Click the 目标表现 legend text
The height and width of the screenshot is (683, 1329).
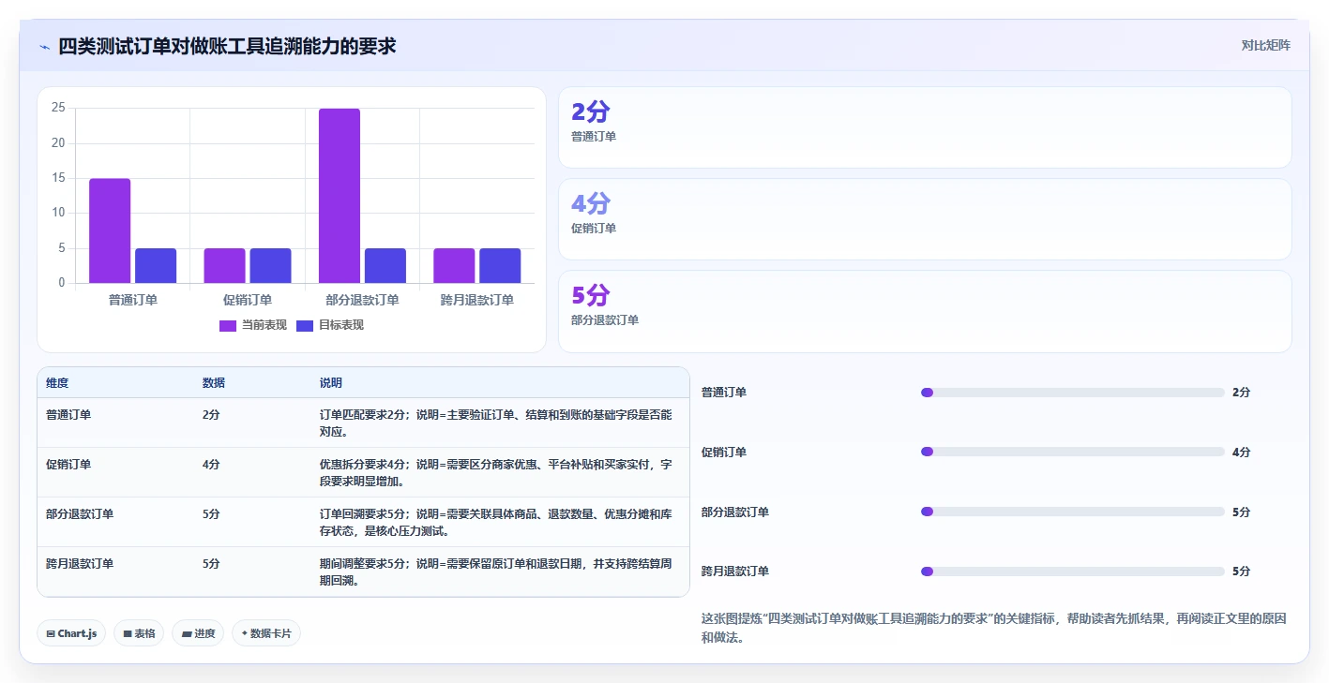point(341,325)
